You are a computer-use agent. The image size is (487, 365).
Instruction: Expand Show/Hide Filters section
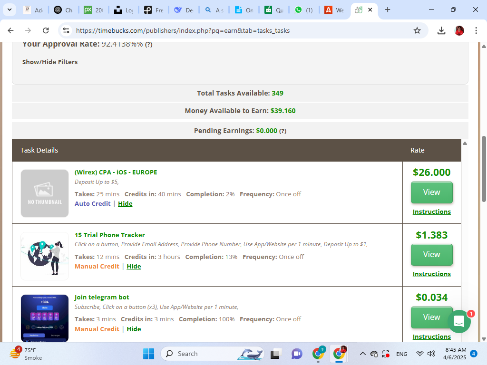(x=50, y=62)
